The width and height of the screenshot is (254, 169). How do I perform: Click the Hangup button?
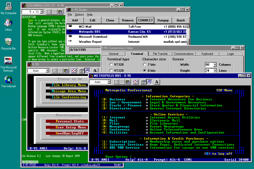[163, 20]
